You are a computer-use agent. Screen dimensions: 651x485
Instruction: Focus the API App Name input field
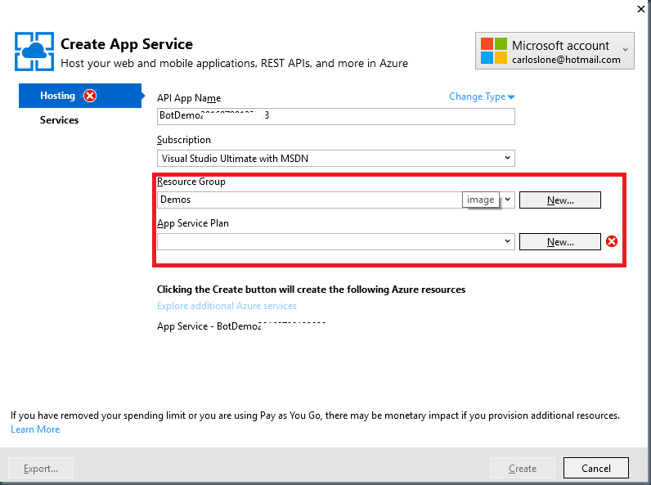pyautogui.click(x=336, y=116)
